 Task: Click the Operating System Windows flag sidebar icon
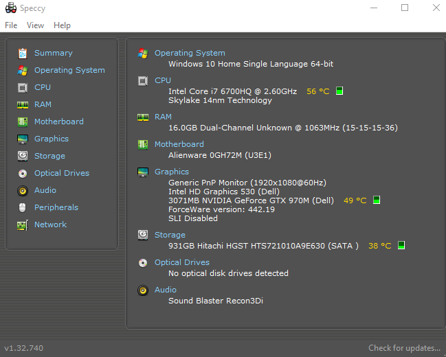pos(23,71)
